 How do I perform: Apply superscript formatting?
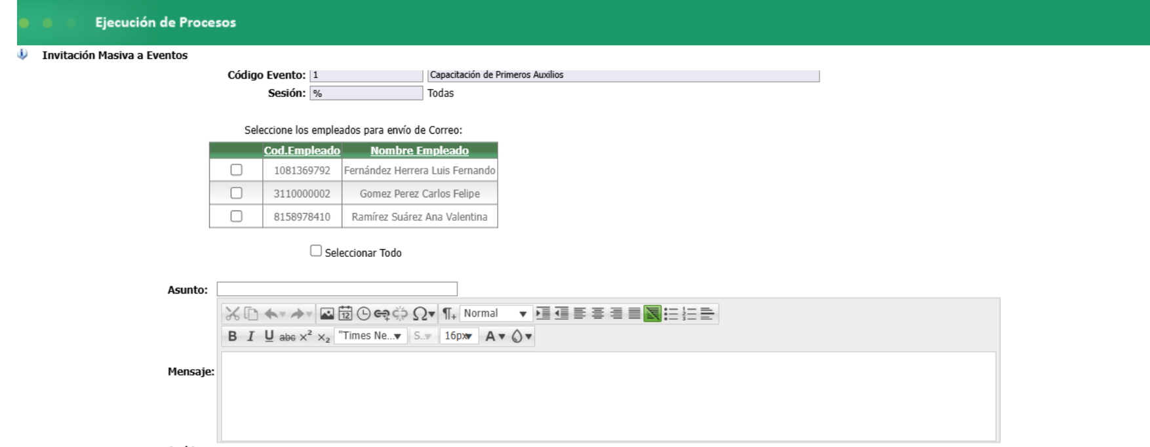coord(306,336)
